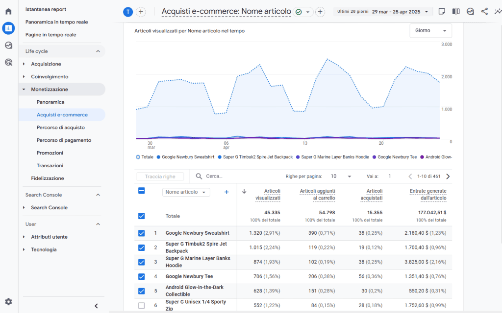Open the Explore icon in left rail

tap(8, 45)
